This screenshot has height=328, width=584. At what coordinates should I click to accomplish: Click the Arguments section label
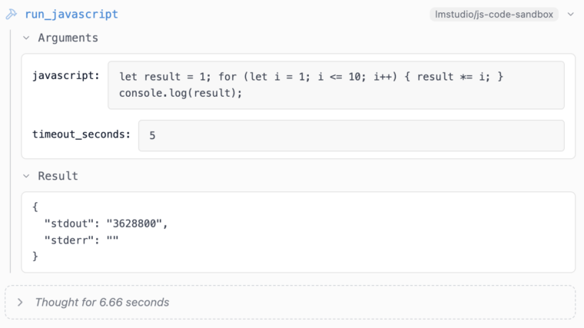[68, 38]
